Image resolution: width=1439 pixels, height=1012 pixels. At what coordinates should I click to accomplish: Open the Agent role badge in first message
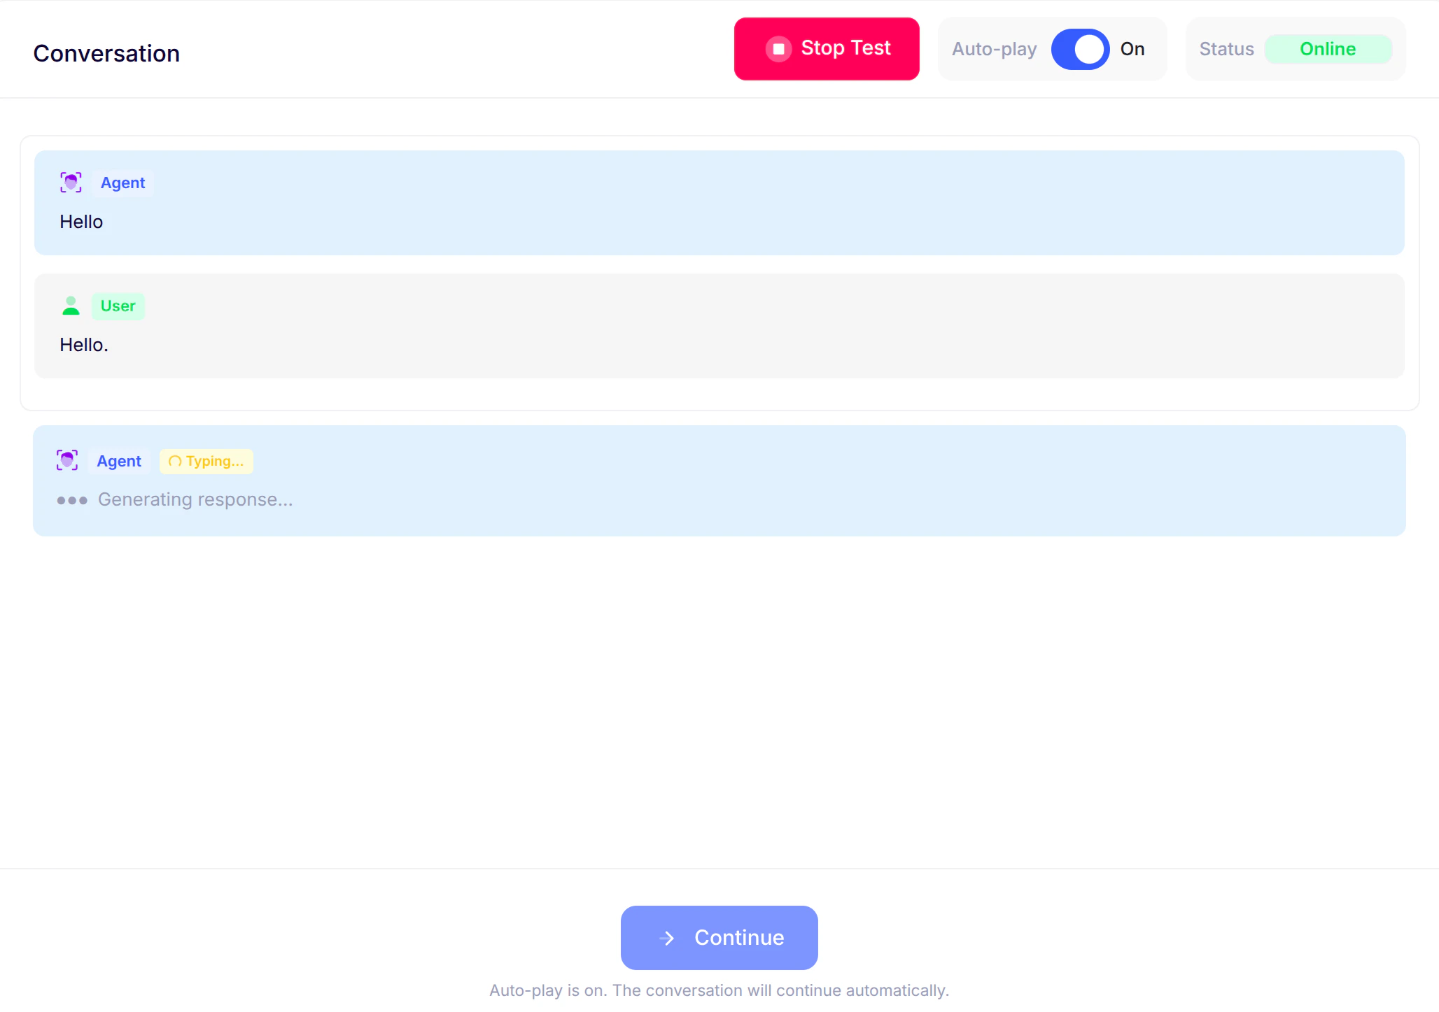[122, 182]
